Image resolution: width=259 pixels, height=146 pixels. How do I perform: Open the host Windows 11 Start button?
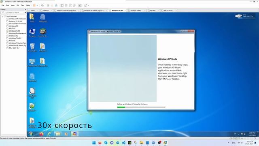tap(94, 143)
